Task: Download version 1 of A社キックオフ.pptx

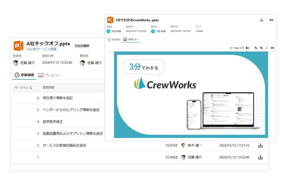Action: click(x=261, y=157)
